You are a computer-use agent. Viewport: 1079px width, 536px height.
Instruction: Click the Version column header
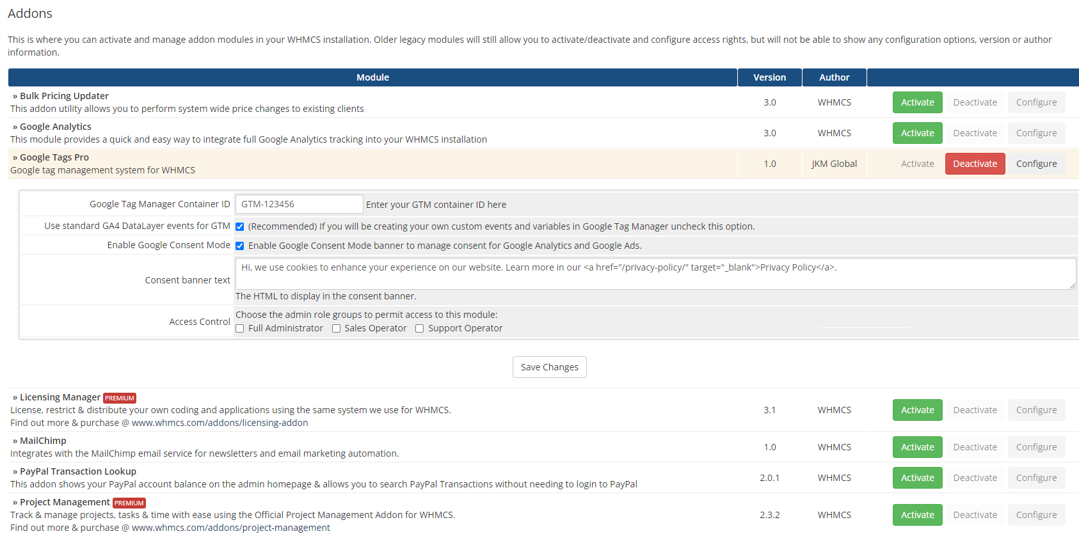769,77
